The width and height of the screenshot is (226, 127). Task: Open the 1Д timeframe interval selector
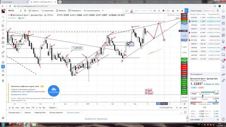(20, 11)
